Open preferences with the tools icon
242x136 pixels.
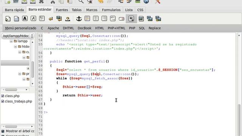coord(158,2)
